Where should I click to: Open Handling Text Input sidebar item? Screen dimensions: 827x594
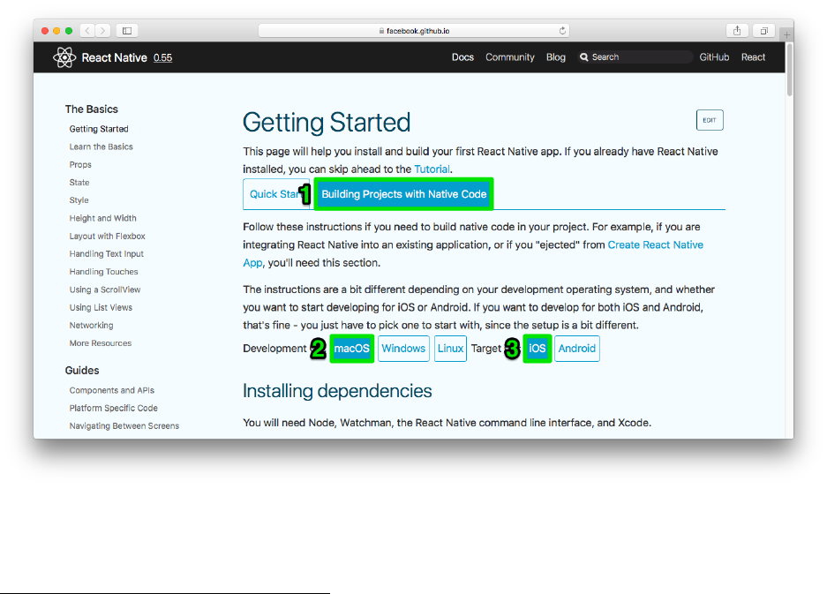coord(106,253)
